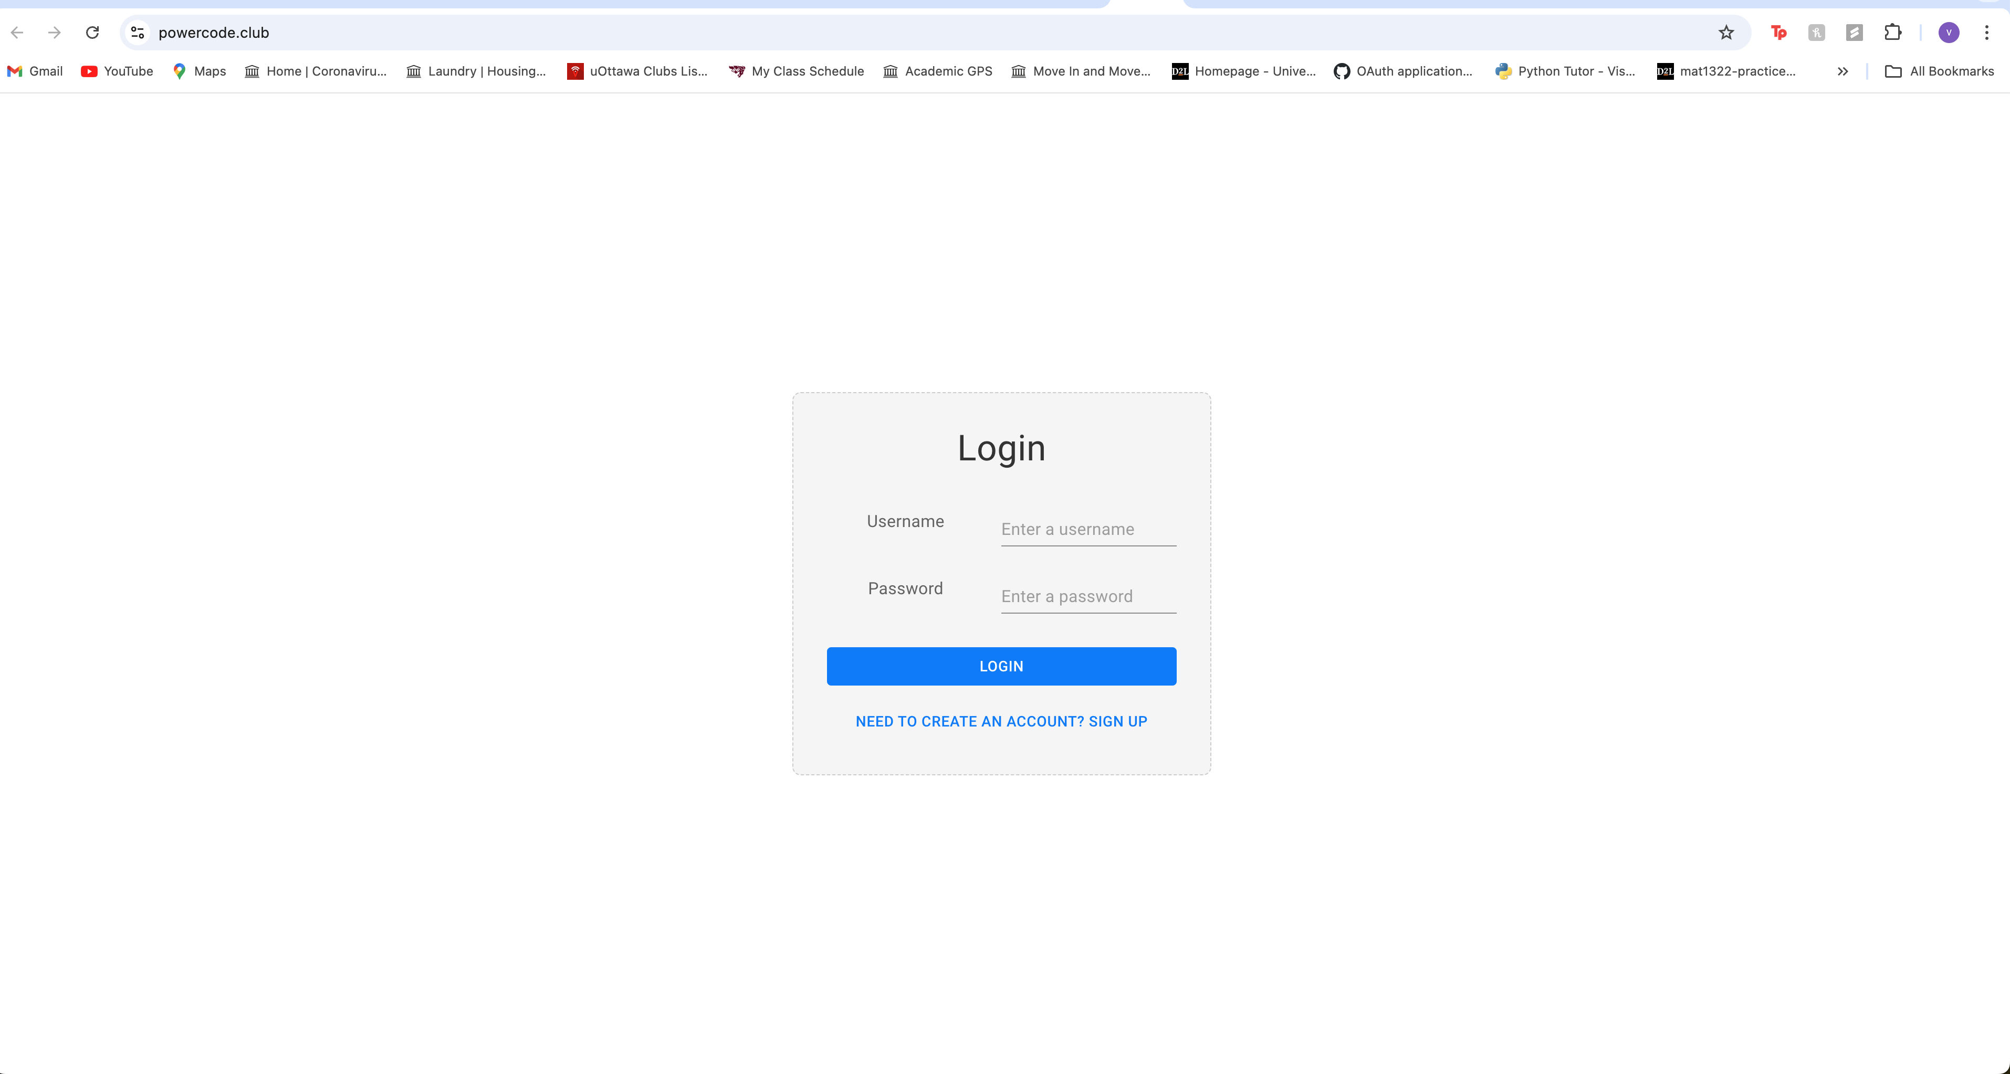Follow the Sign Up account creation link
The width and height of the screenshot is (2010, 1074).
(x=1001, y=721)
